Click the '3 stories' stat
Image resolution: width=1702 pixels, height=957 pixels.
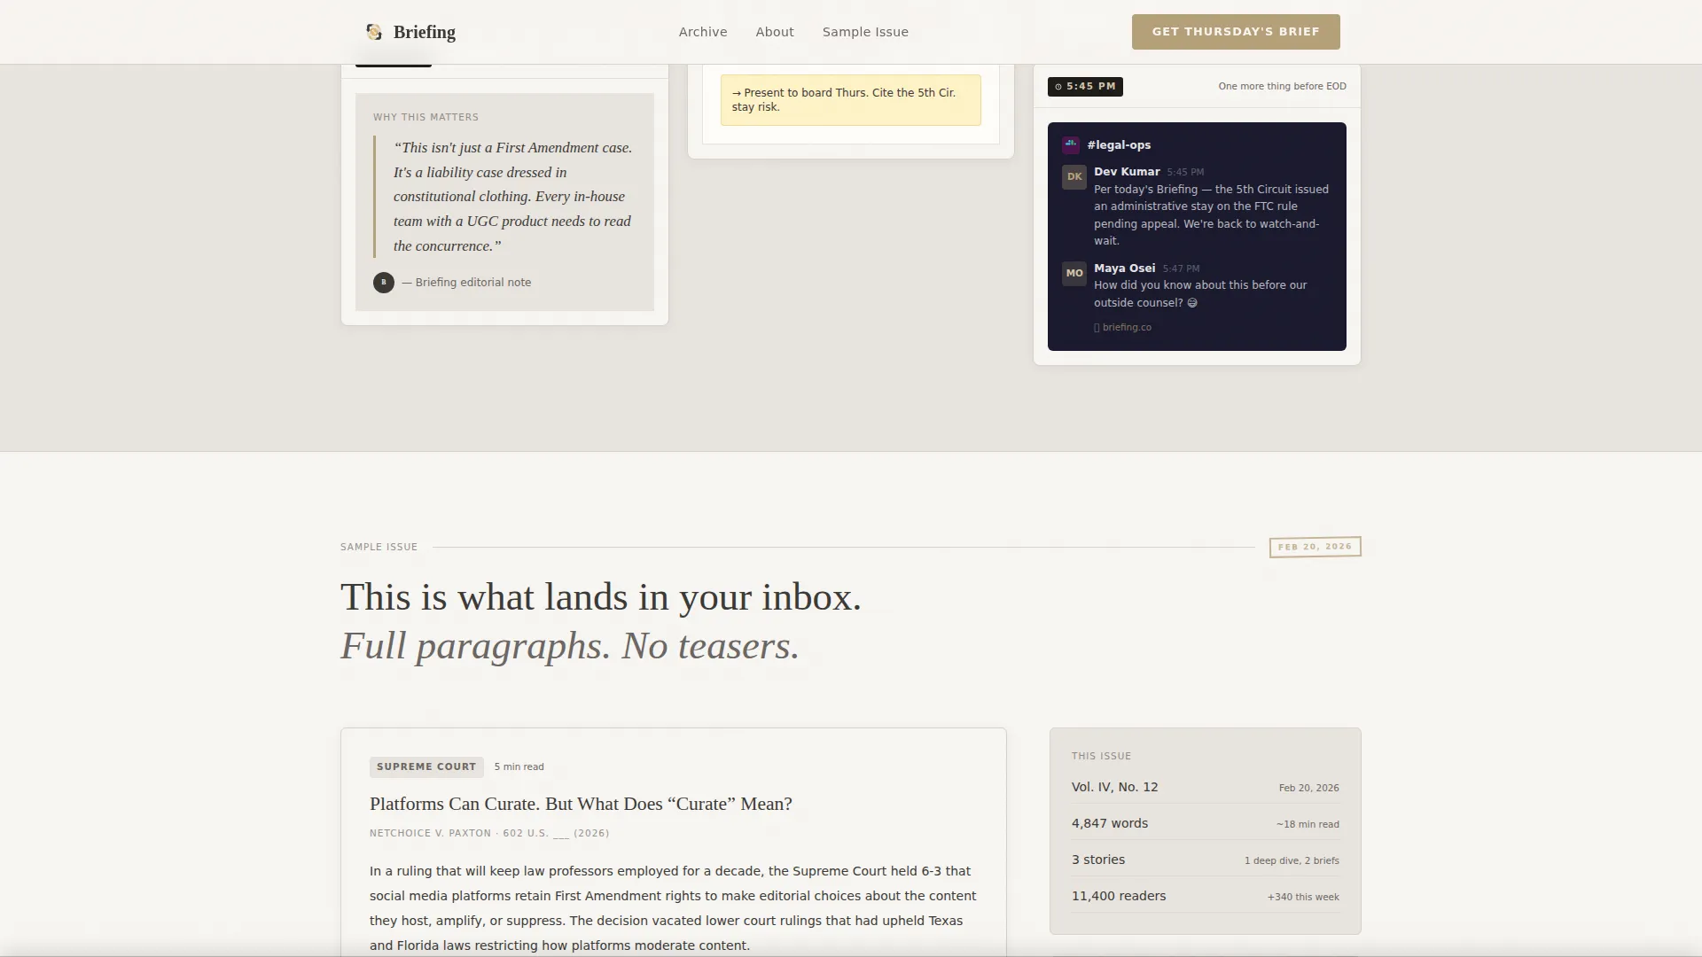(x=1098, y=860)
